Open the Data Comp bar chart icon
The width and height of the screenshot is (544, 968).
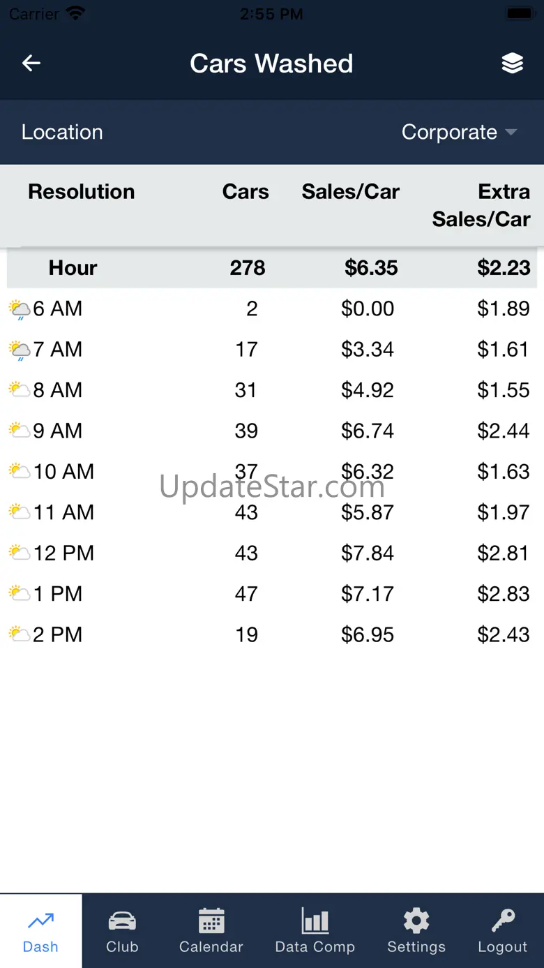tap(315, 921)
